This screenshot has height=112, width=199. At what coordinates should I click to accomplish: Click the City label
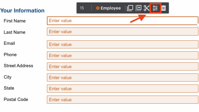(7, 77)
